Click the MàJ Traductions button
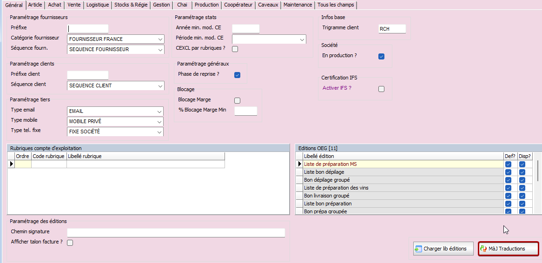Image resolution: width=542 pixels, height=263 pixels. tap(509, 249)
